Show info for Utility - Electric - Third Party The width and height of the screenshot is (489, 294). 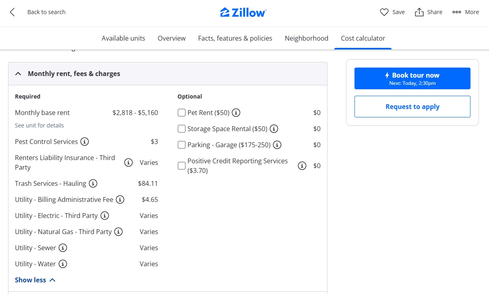point(105,216)
